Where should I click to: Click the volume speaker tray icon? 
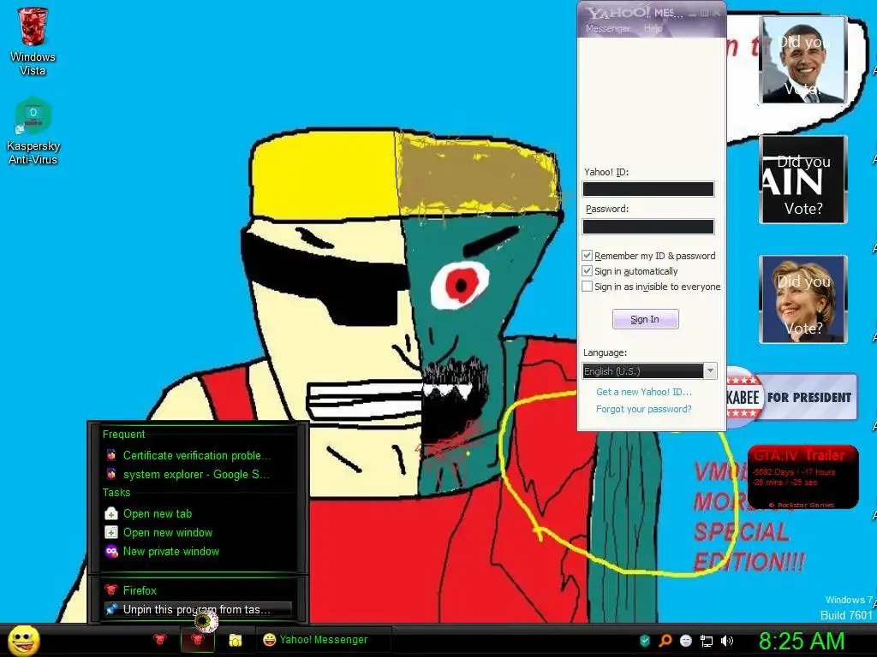point(727,641)
